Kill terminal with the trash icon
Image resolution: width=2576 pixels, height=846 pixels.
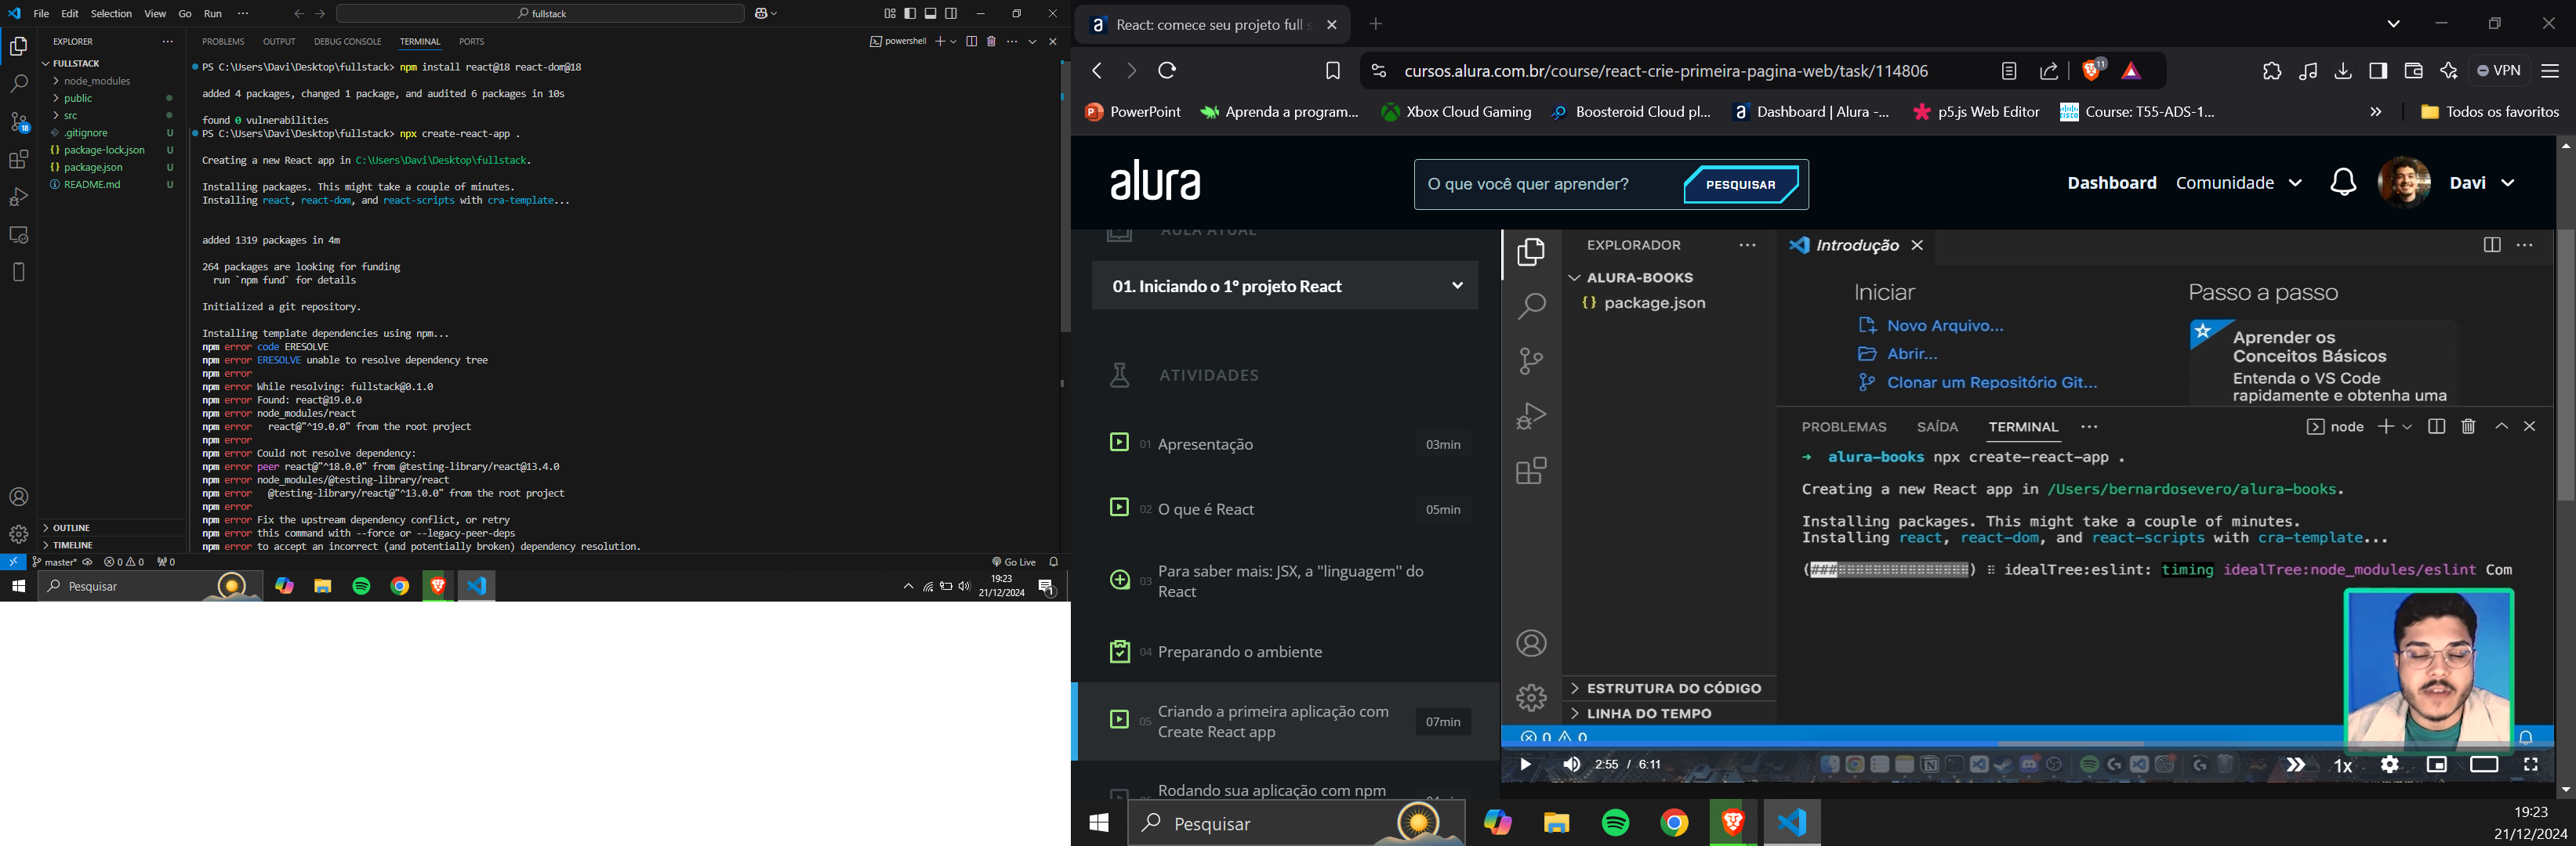click(992, 42)
